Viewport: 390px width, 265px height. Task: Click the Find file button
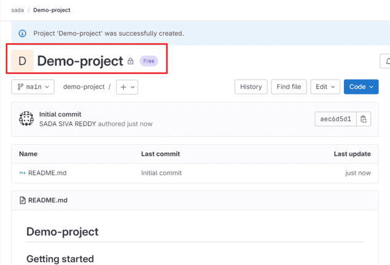point(289,86)
